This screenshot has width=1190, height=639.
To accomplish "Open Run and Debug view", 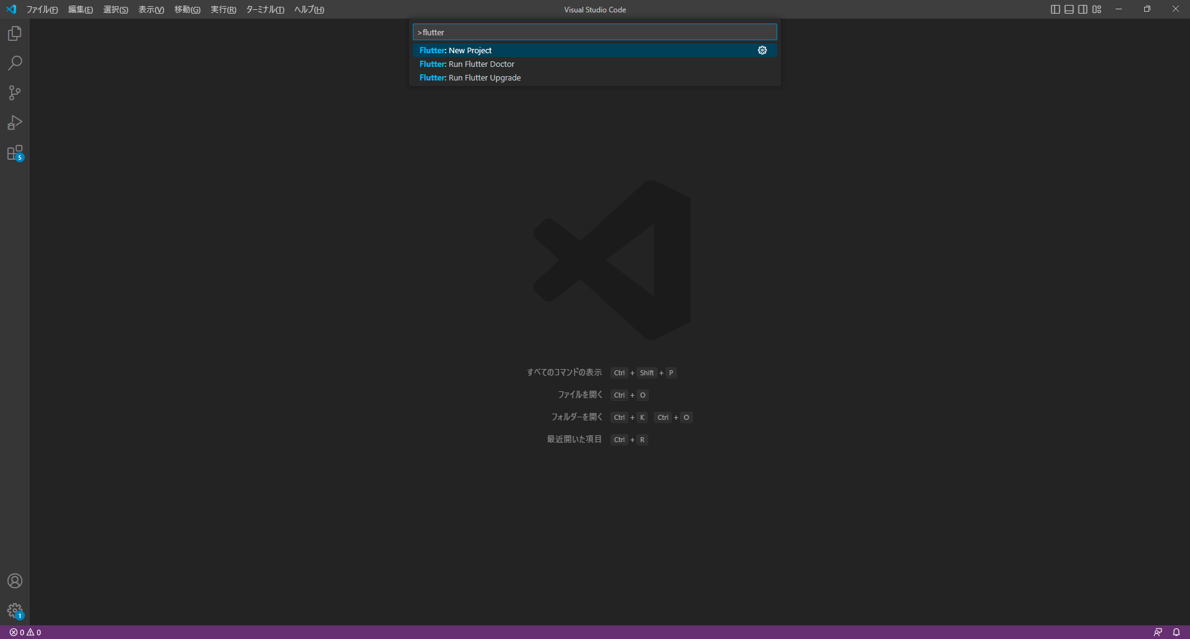I will pos(15,123).
